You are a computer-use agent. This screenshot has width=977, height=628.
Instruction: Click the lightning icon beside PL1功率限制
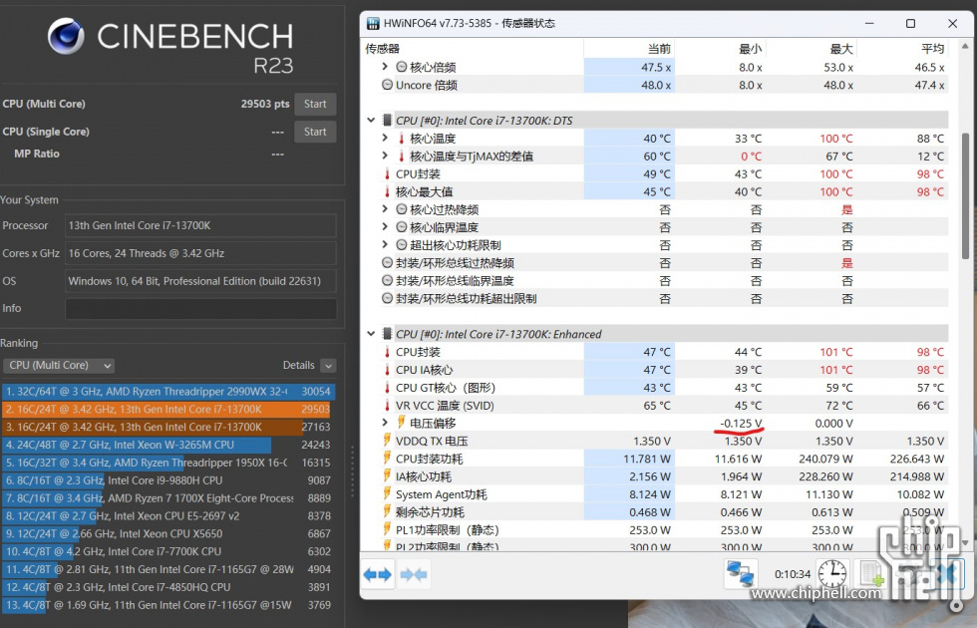tap(387, 529)
